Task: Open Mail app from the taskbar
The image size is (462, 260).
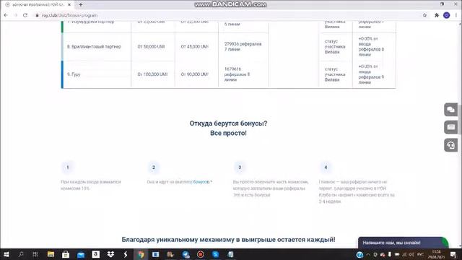Action: click(81, 254)
